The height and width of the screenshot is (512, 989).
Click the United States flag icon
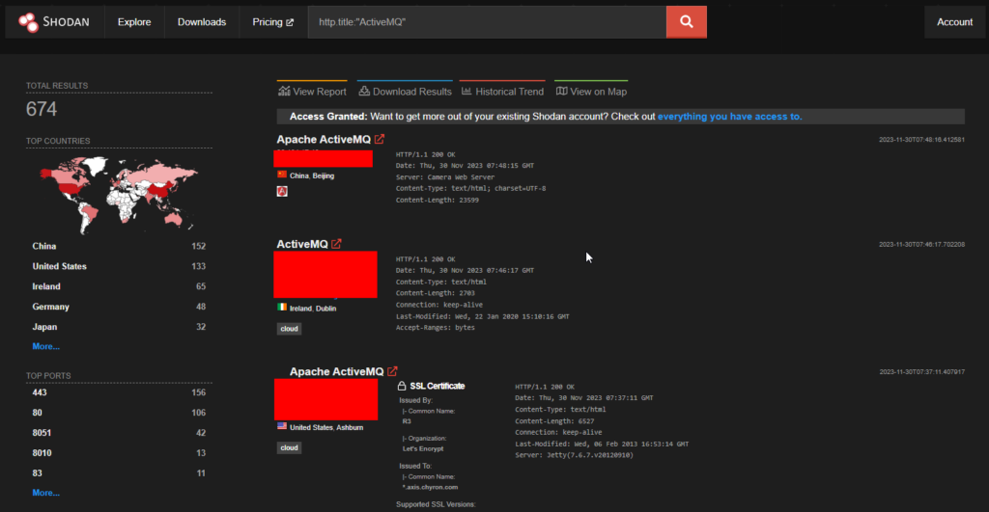click(x=282, y=426)
